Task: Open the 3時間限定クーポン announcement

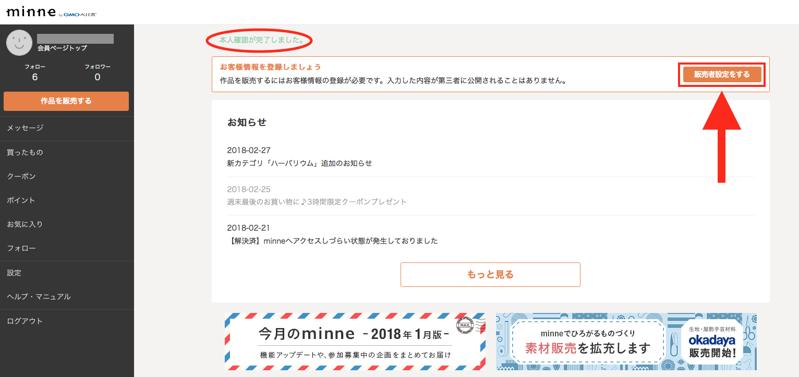Action: click(x=317, y=202)
